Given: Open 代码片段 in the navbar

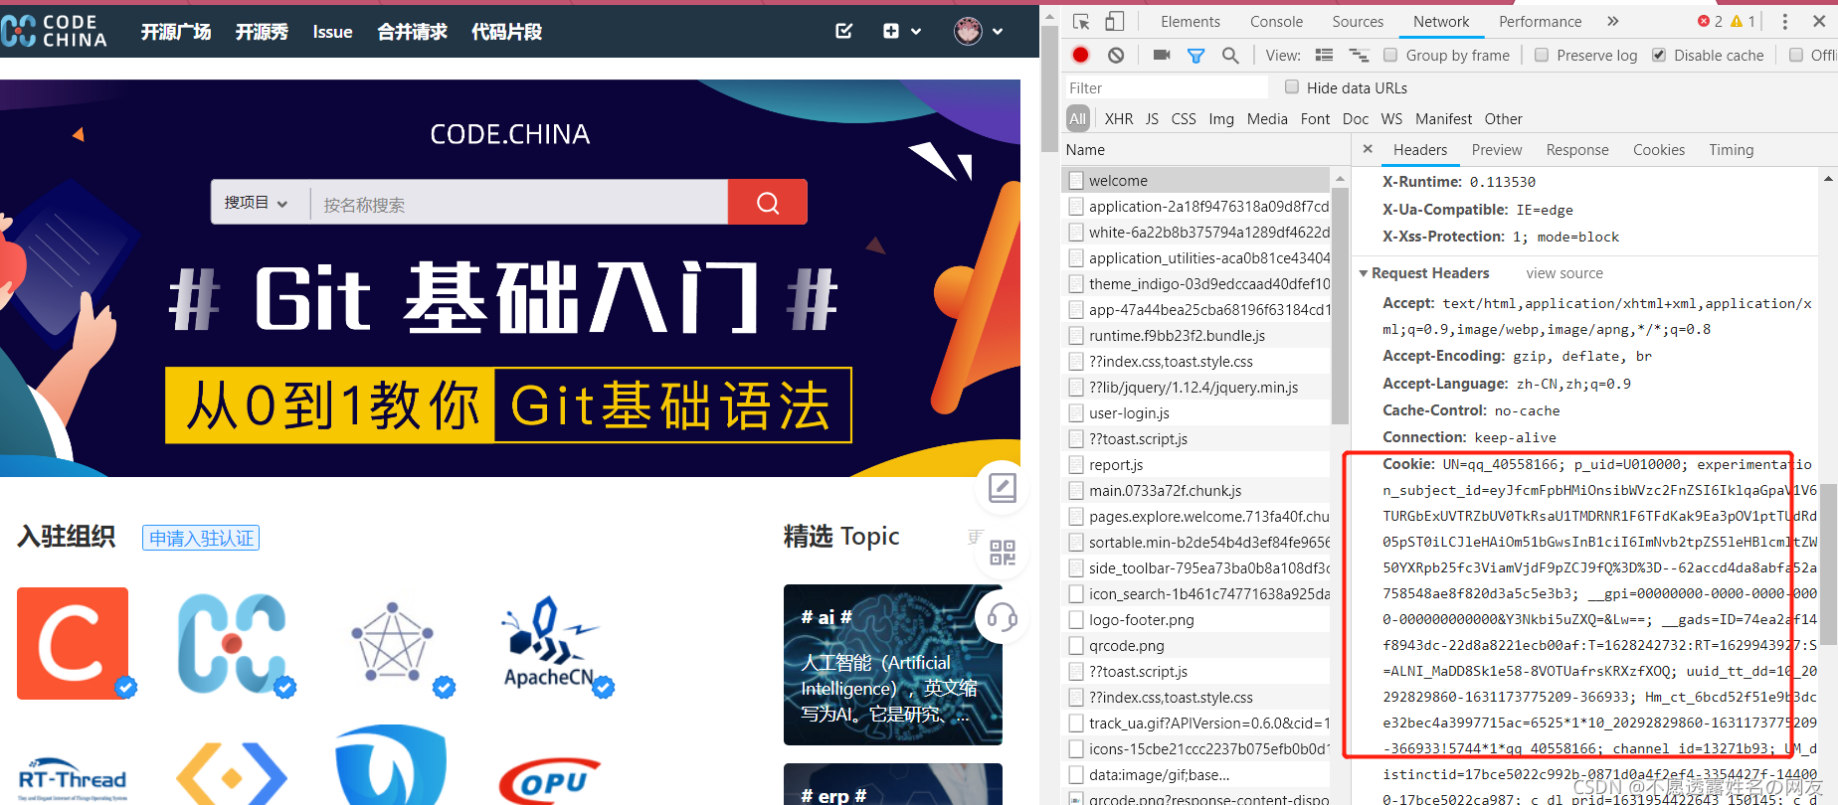Looking at the screenshot, I should pyautogui.click(x=506, y=32).
